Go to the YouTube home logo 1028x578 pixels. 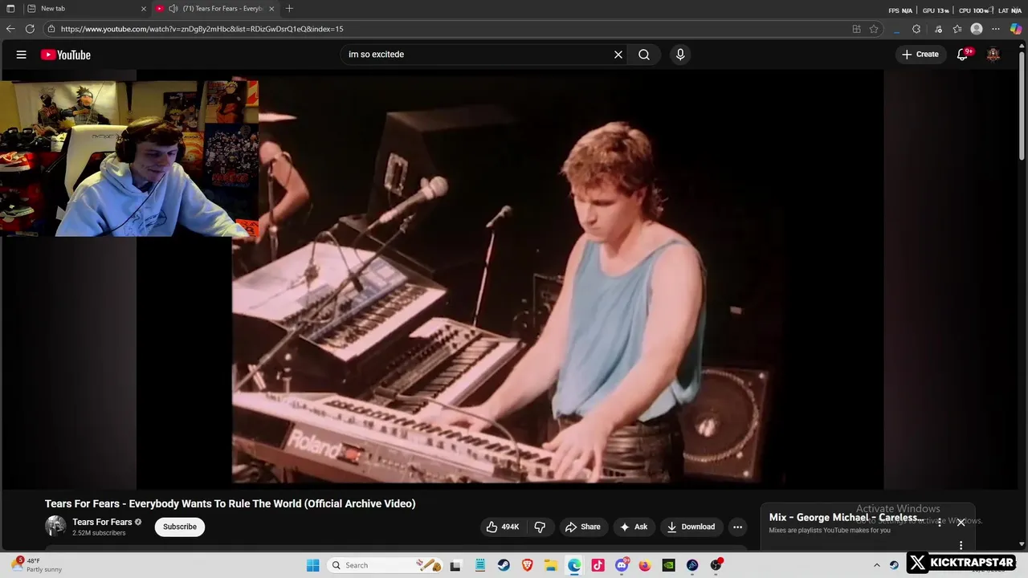pyautogui.click(x=66, y=55)
